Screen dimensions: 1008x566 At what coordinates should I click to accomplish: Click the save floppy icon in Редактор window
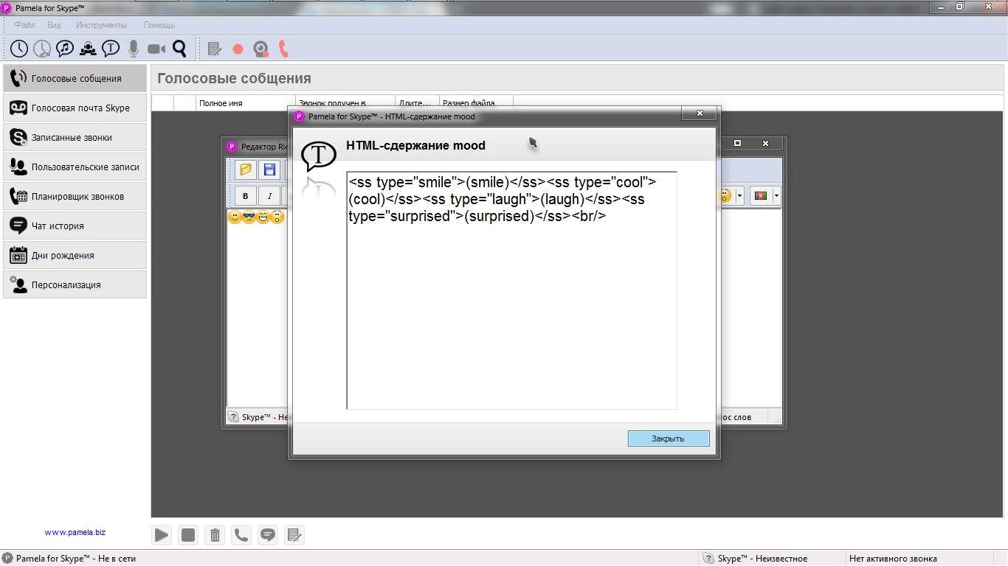(269, 170)
